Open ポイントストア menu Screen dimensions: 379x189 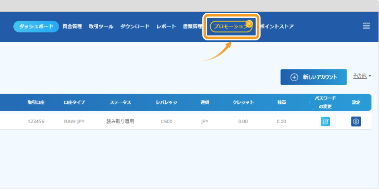(276, 27)
